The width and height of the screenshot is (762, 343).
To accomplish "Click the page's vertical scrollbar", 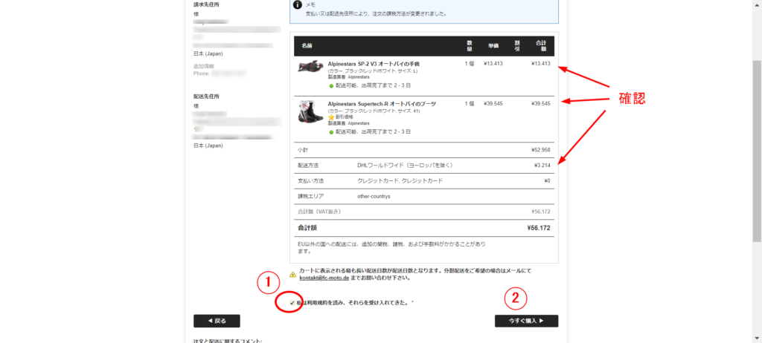I will tap(757, 151).
